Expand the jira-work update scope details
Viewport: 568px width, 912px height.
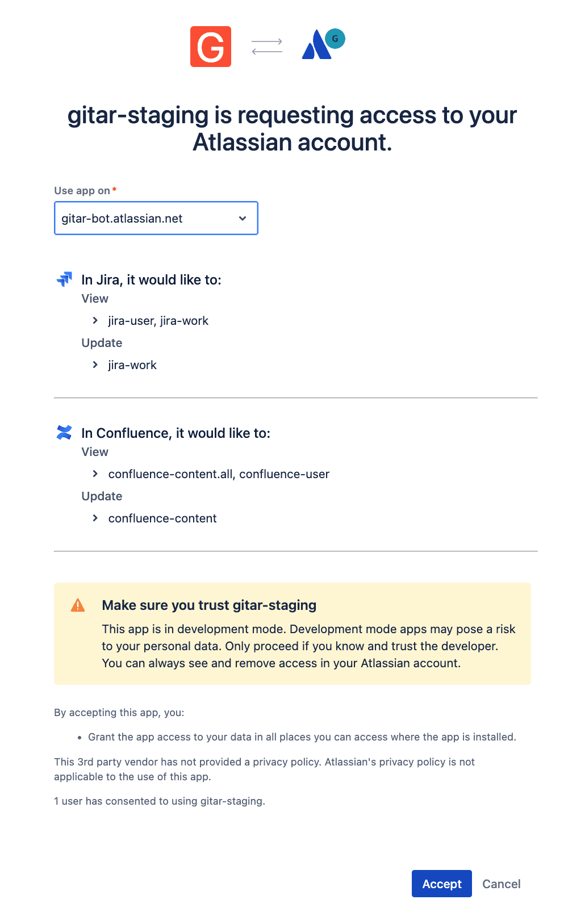(x=95, y=365)
